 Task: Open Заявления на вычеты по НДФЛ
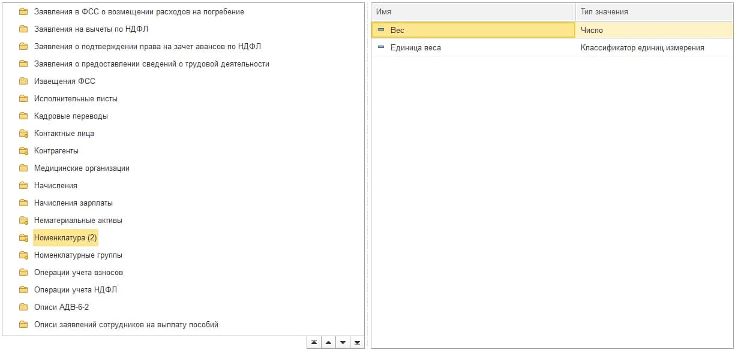point(91,29)
